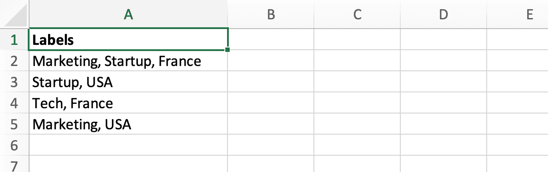Click empty cell B2
This screenshot has height=172, width=548.
[x=271, y=61]
